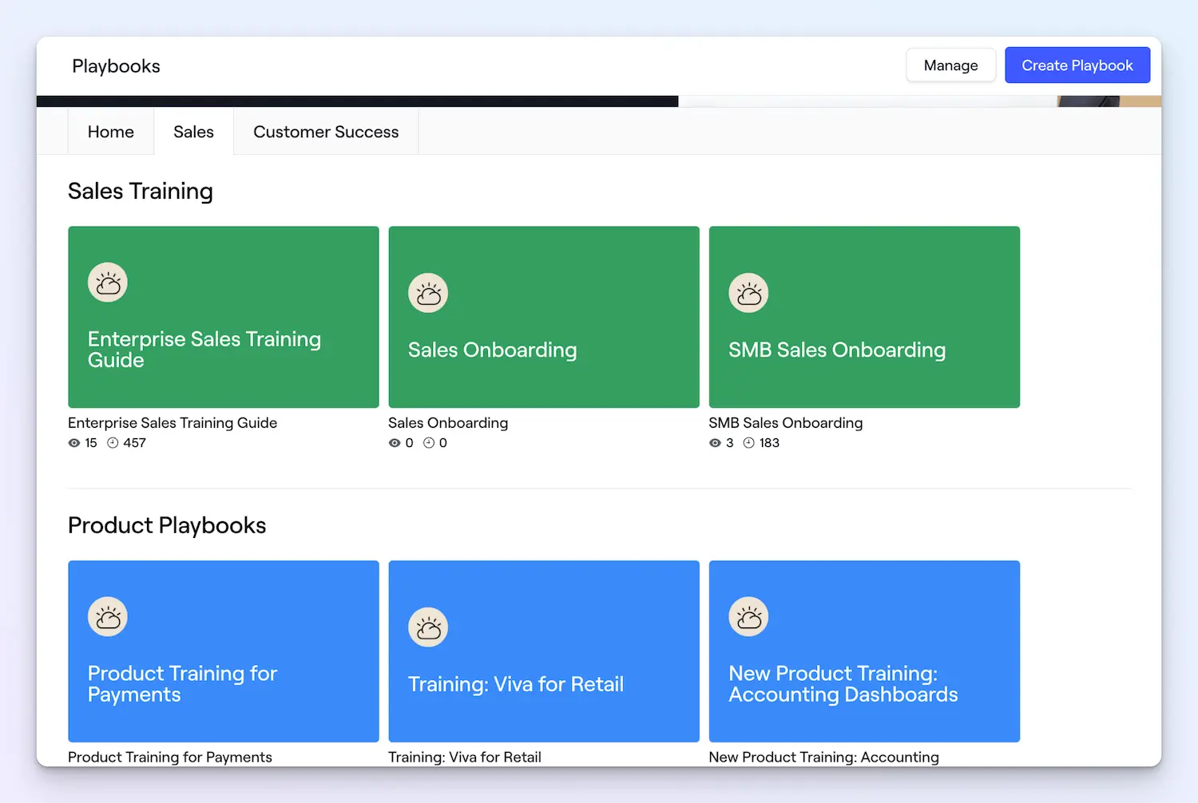Click the clock icon under Sales Onboarding

(429, 443)
